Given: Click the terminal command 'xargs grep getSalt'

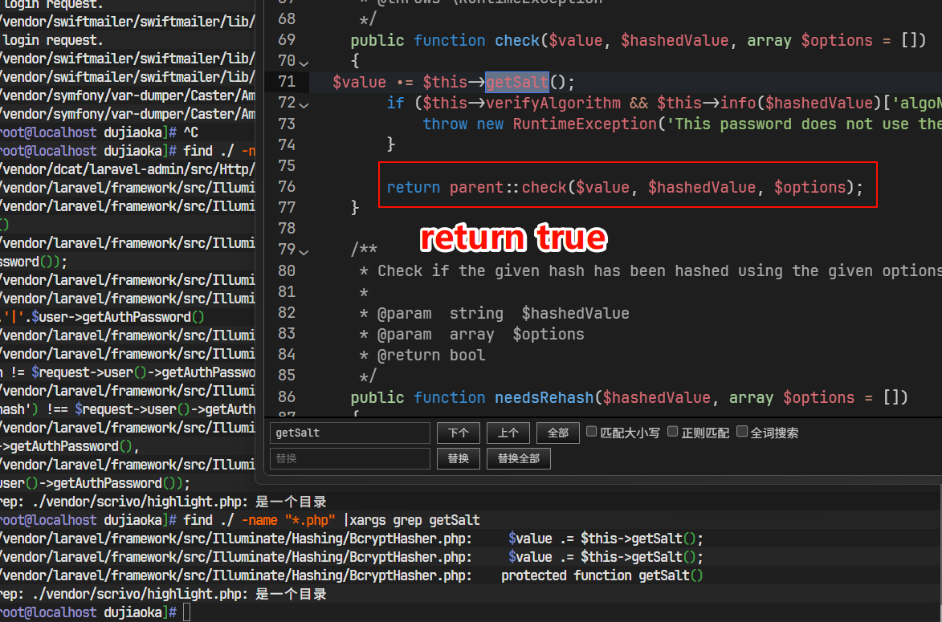Looking at the screenshot, I should click(414, 520).
